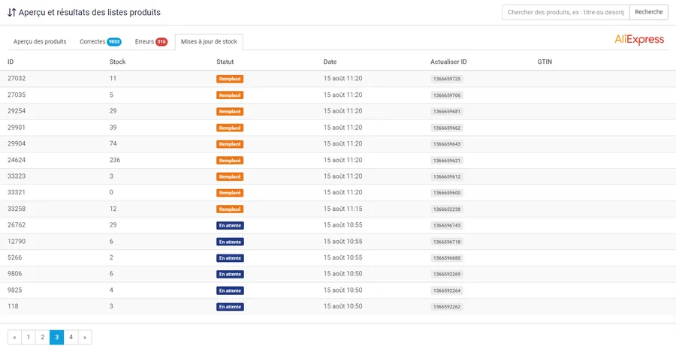Focus the product search input field

[564, 12]
